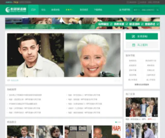Image resolution: width=165 pixels, height=138 pixels.
Task: Click the pencil edit icon on green button
Action: [x=133, y=36]
